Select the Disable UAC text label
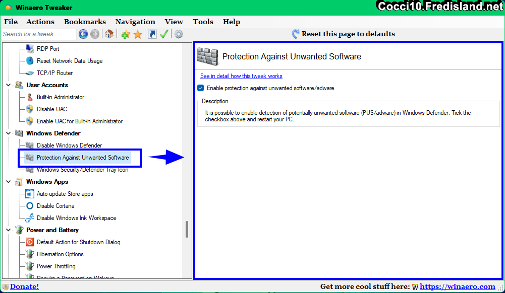This screenshot has width=505, height=293. 52,109
